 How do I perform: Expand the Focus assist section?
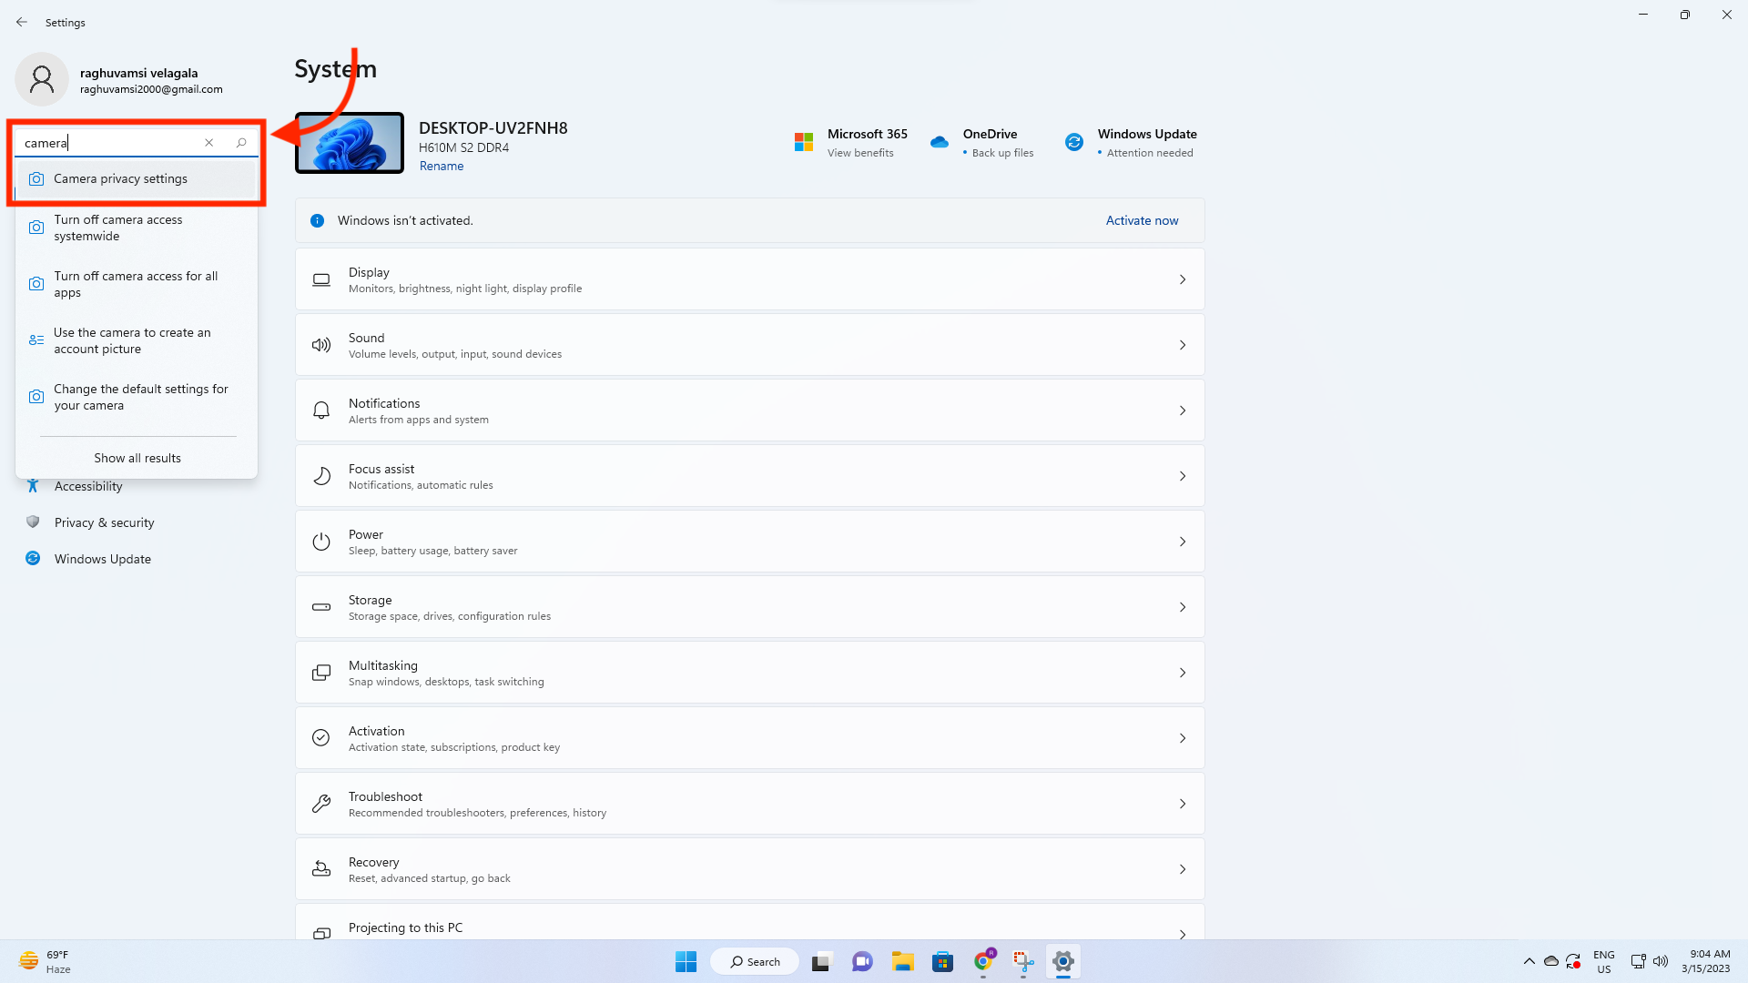pyautogui.click(x=748, y=475)
